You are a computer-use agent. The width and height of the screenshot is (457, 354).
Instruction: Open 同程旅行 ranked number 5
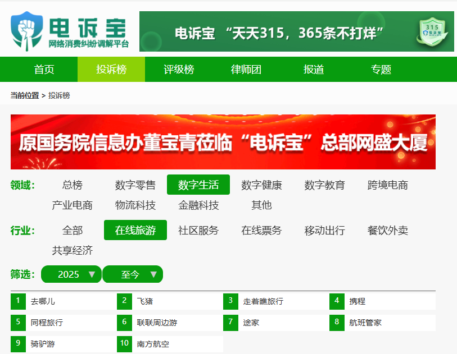[64, 323]
